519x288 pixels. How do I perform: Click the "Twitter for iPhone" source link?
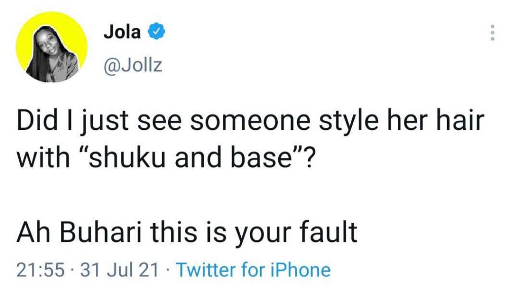pyautogui.click(x=253, y=270)
